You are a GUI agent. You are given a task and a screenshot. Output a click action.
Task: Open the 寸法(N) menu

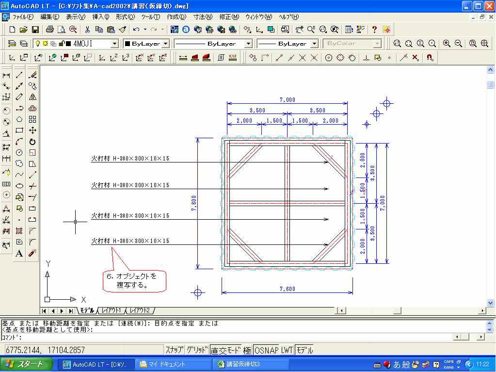coord(203,17)
